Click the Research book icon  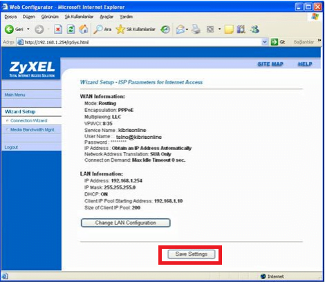[241, 29]
